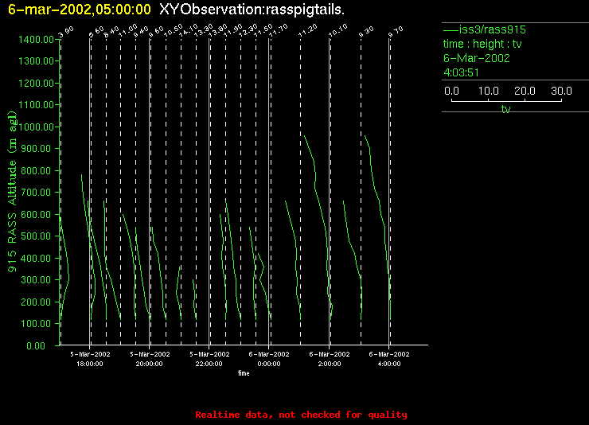Click the legend date '6-Mar-2002'
The height and width of the screenshot is (425, 589).
coord(476,58)
